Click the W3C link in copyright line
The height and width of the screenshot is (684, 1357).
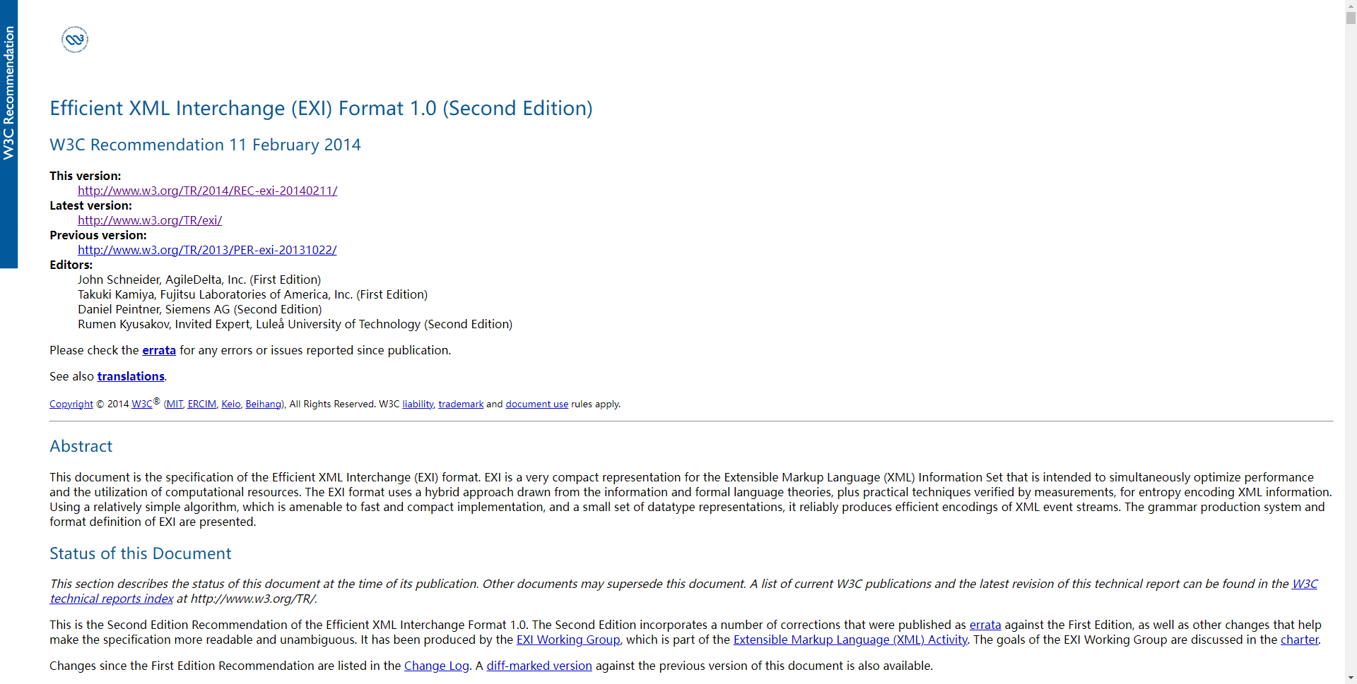click(x=142, y=404)
